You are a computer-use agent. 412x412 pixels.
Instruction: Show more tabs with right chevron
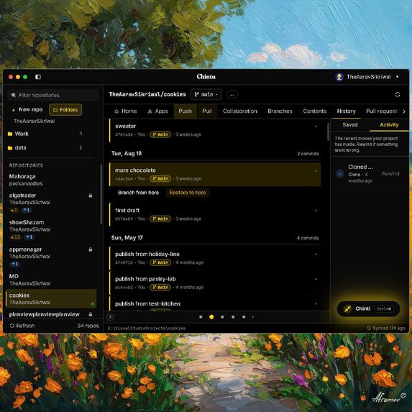tap(404, 111)
